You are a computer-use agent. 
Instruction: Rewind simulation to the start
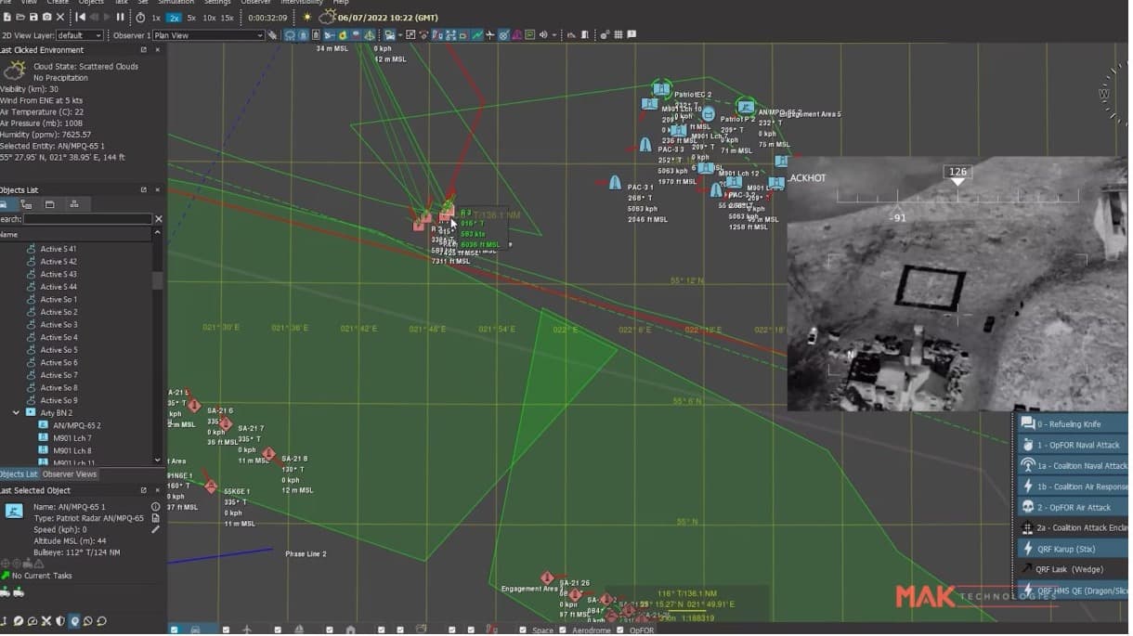click(80, 17)
